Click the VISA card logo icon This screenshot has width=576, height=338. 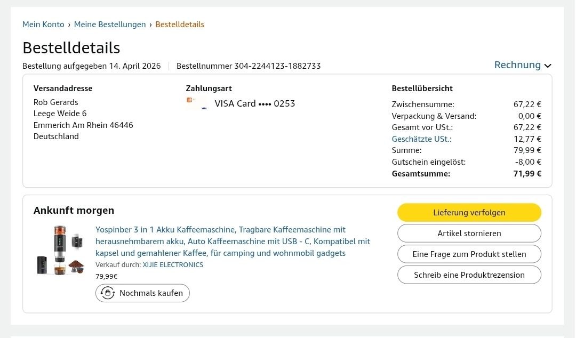pos(196,103)
